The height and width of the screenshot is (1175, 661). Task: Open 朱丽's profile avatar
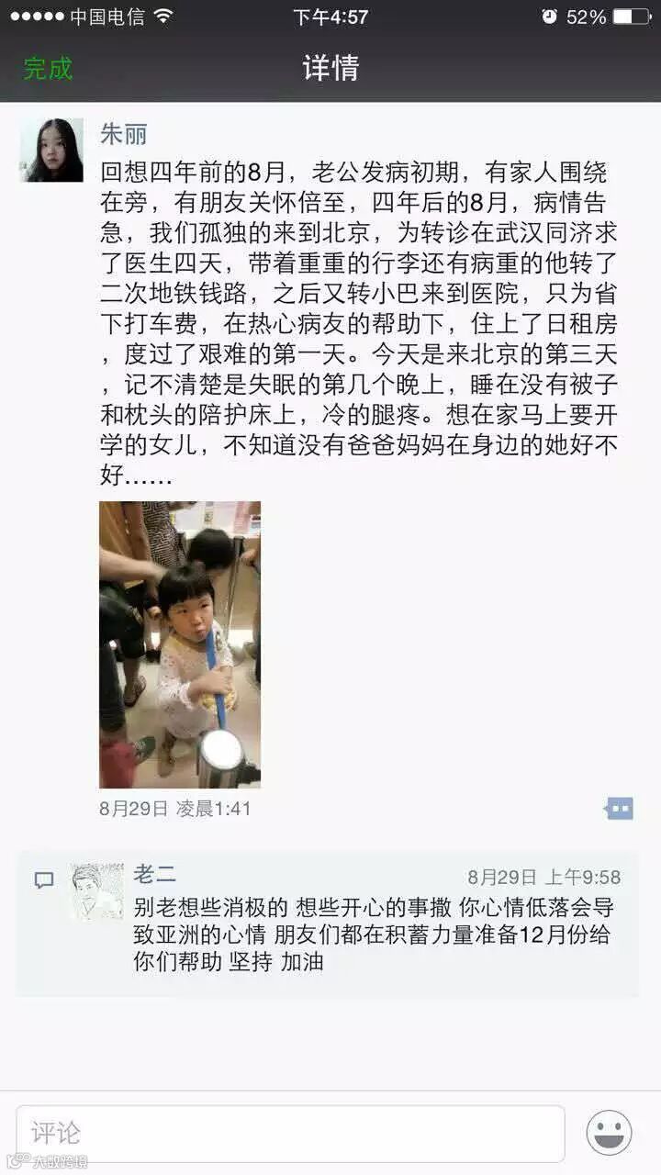point(51,150)
